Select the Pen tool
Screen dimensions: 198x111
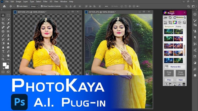point(8,51)
